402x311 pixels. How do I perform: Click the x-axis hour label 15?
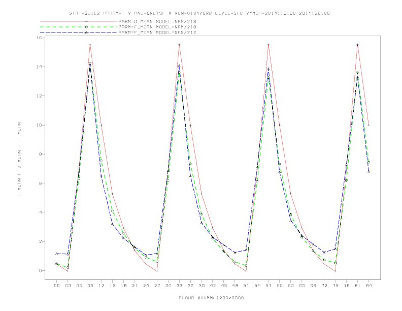(112, 286)
